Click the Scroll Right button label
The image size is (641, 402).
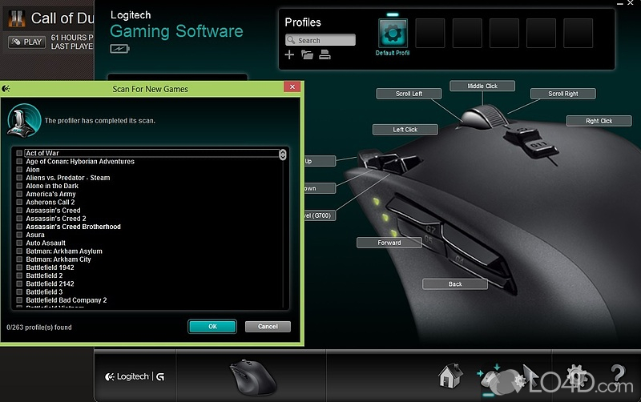(x=563, y=94)
